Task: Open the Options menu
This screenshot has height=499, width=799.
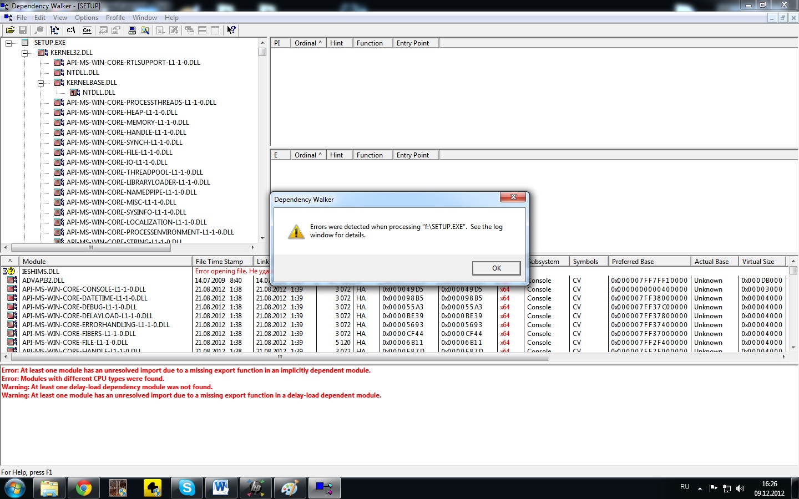Action: pos(87,18)
